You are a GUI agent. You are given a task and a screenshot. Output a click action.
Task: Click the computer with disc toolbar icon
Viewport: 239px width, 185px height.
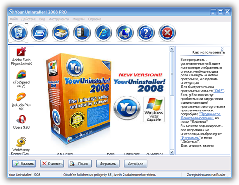click(x=125, y=33)
